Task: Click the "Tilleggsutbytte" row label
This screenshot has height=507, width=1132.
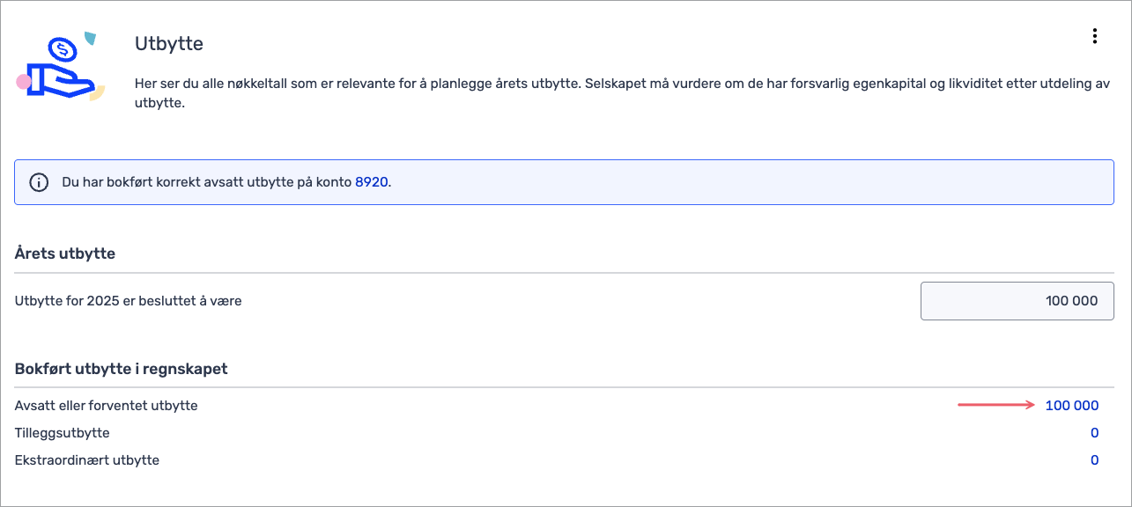Action: coord(63,433)
